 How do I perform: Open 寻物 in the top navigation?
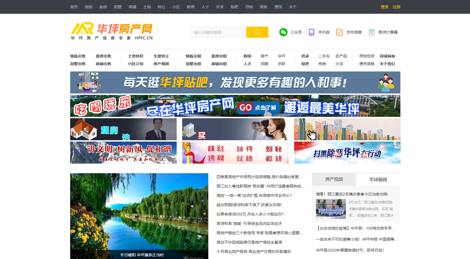click(249, 7)
